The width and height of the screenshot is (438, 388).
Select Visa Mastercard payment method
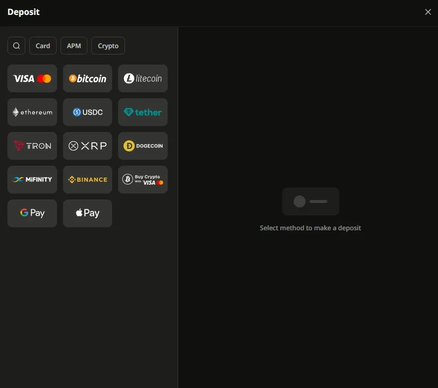pyautogui.click(x=32, y=78)
